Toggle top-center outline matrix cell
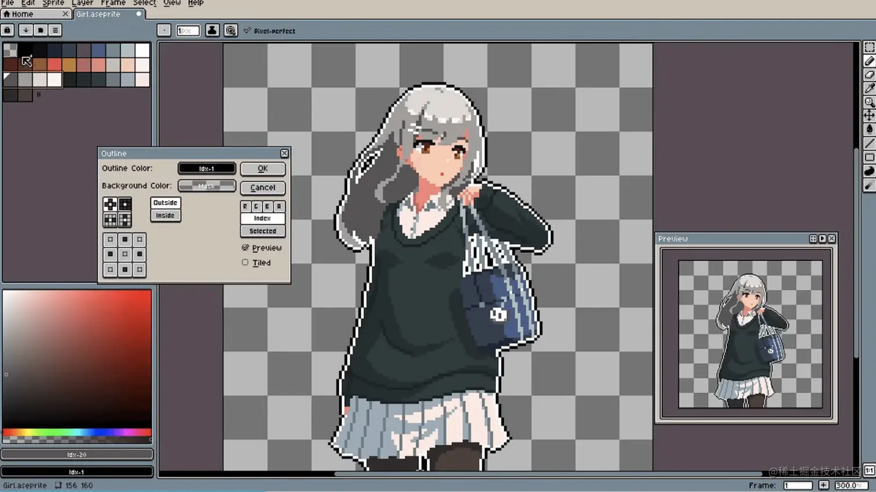The image size is (876, 492). pos(125,239)
